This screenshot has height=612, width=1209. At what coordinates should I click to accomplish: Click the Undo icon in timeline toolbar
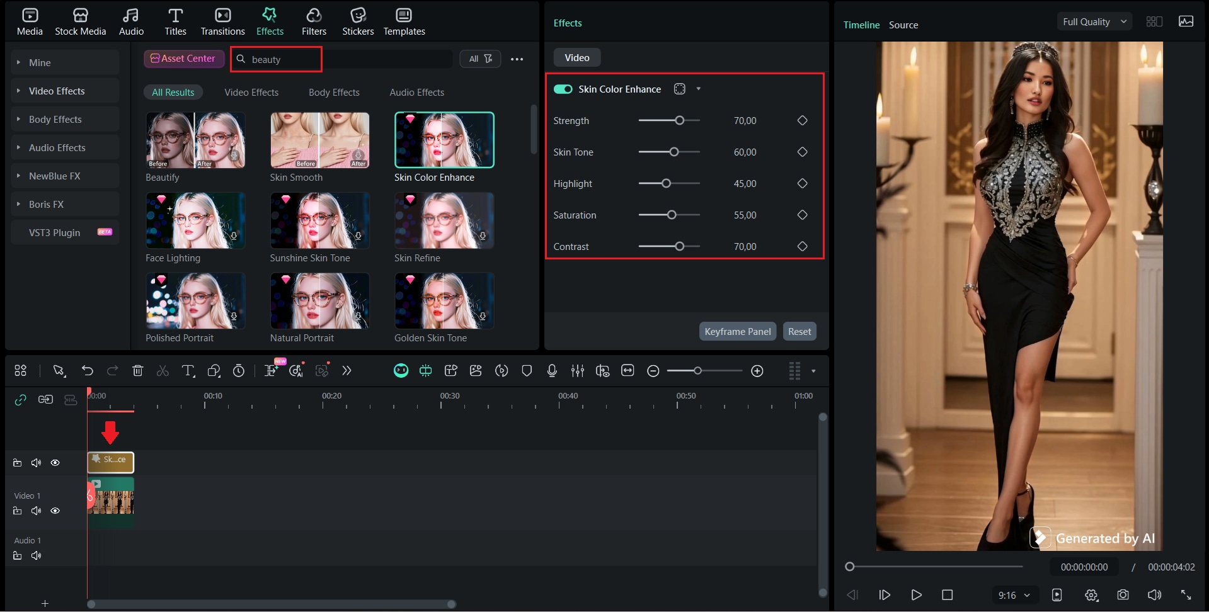tap(88, 371)
